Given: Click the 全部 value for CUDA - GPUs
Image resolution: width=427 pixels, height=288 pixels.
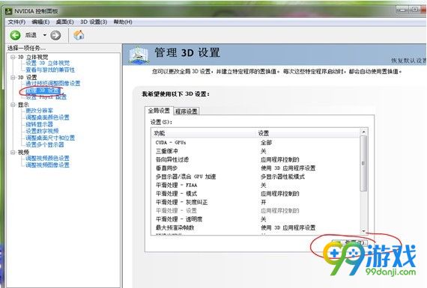Looking at the screenshot, I should [x=267, y=143].
